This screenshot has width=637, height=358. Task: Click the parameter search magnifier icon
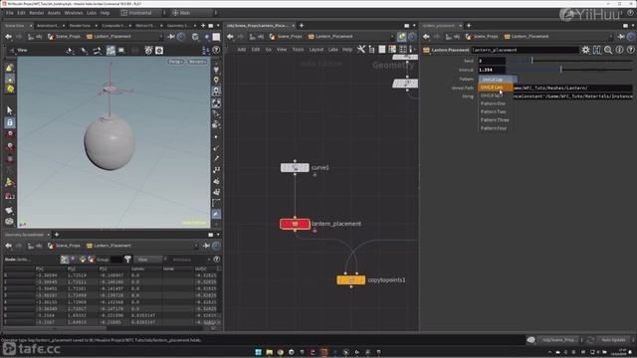click(608, 50)
